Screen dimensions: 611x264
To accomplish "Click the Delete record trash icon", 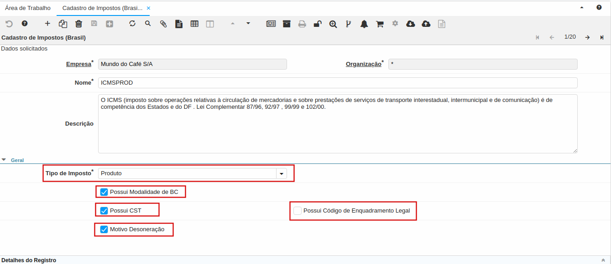I will pos(78,24).
